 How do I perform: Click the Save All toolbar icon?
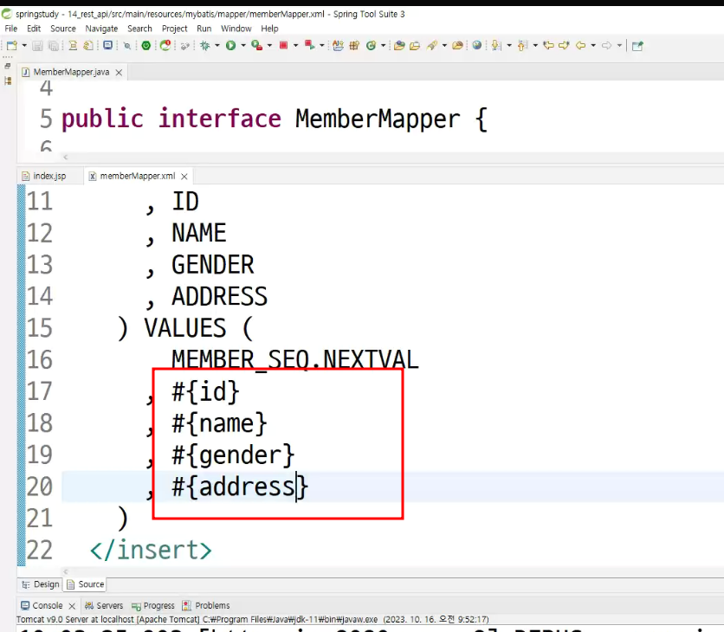54,45
